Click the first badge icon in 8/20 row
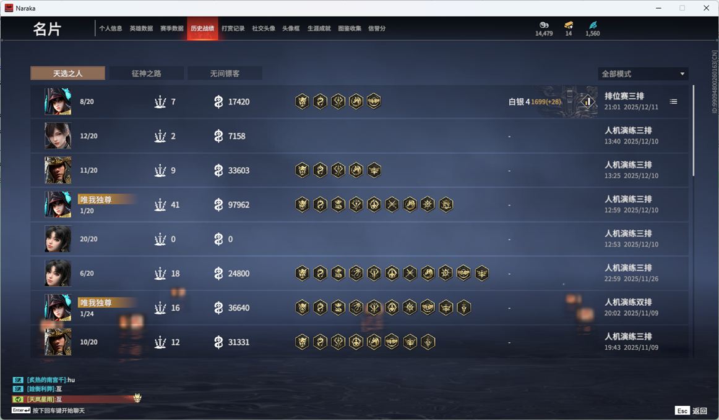 pyautogui.click(x=302, y=101)
